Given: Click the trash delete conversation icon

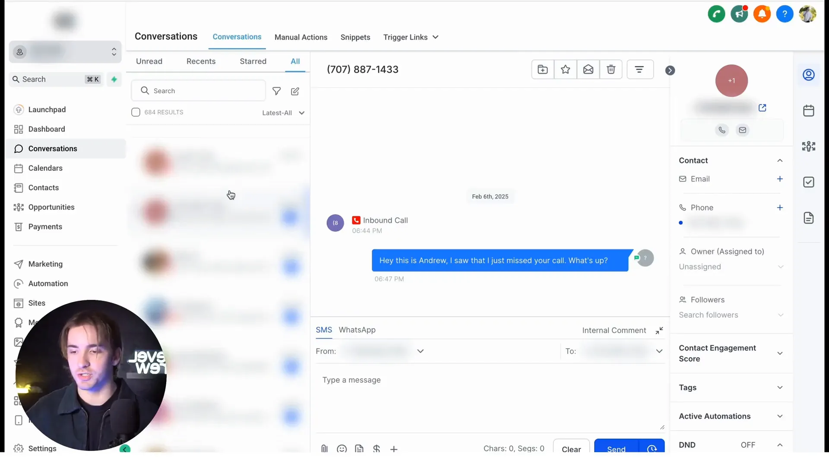Looking at the screenshot, I should (611, 69).
